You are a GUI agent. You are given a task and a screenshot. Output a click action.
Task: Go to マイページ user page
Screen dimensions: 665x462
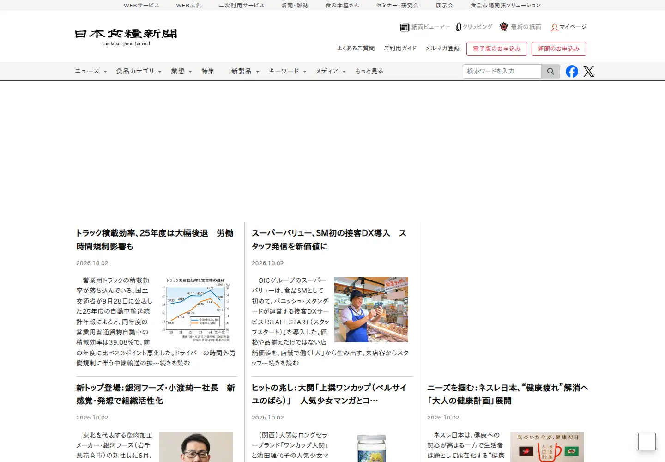pos(568,27)
